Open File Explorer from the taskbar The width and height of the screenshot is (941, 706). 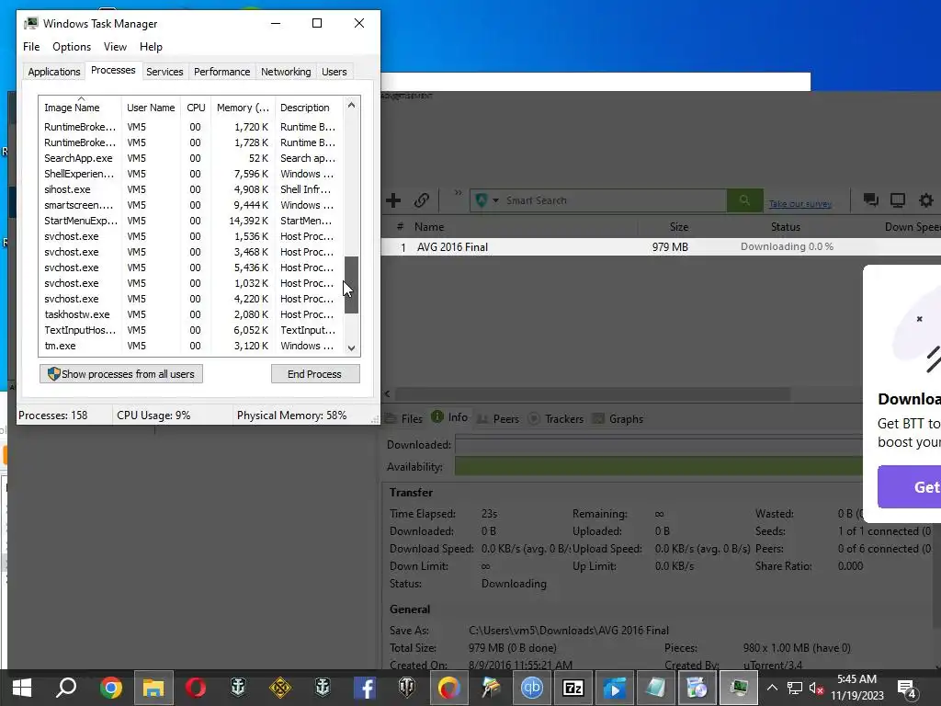click(x=153, y=688)
